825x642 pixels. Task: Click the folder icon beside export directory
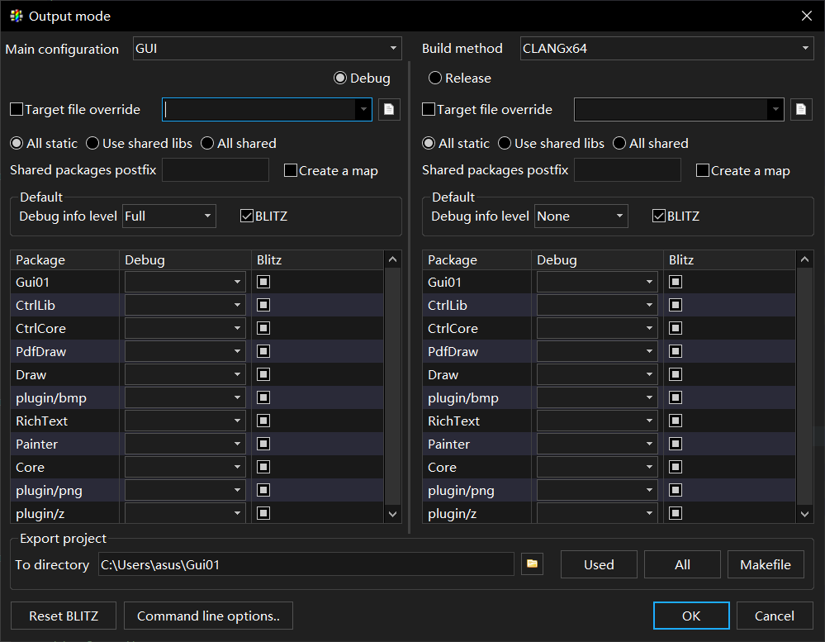tap(533, 564)
